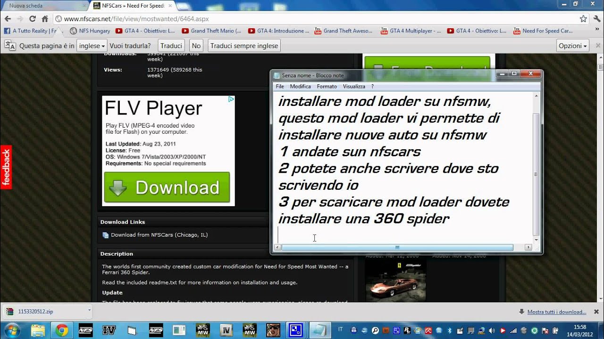
Task: Click Download from NFSCars (Chicago, IL) link
Action: pyautogui.click(x=159, y=235)
